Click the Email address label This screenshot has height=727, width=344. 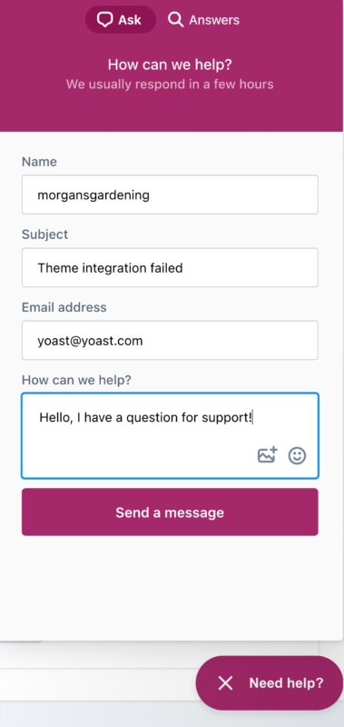pos(64,307)
